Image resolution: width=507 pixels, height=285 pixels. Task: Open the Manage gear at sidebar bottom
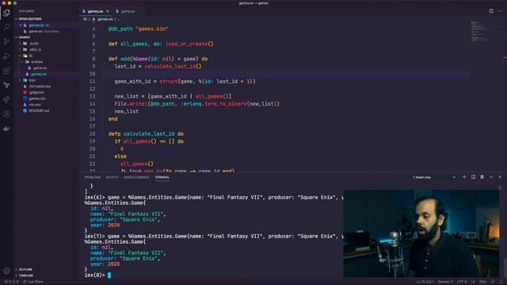(x=6, y=271)
